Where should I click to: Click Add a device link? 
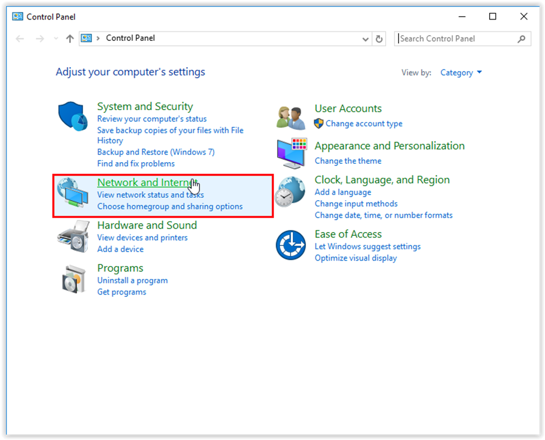click(120, 249)
